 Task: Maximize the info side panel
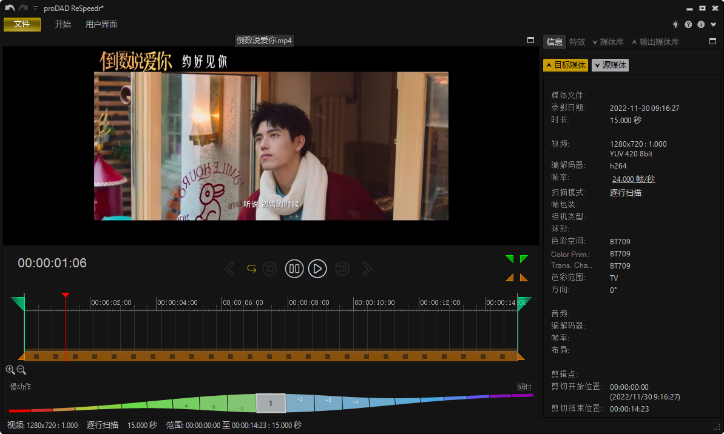tap(712, 42)
